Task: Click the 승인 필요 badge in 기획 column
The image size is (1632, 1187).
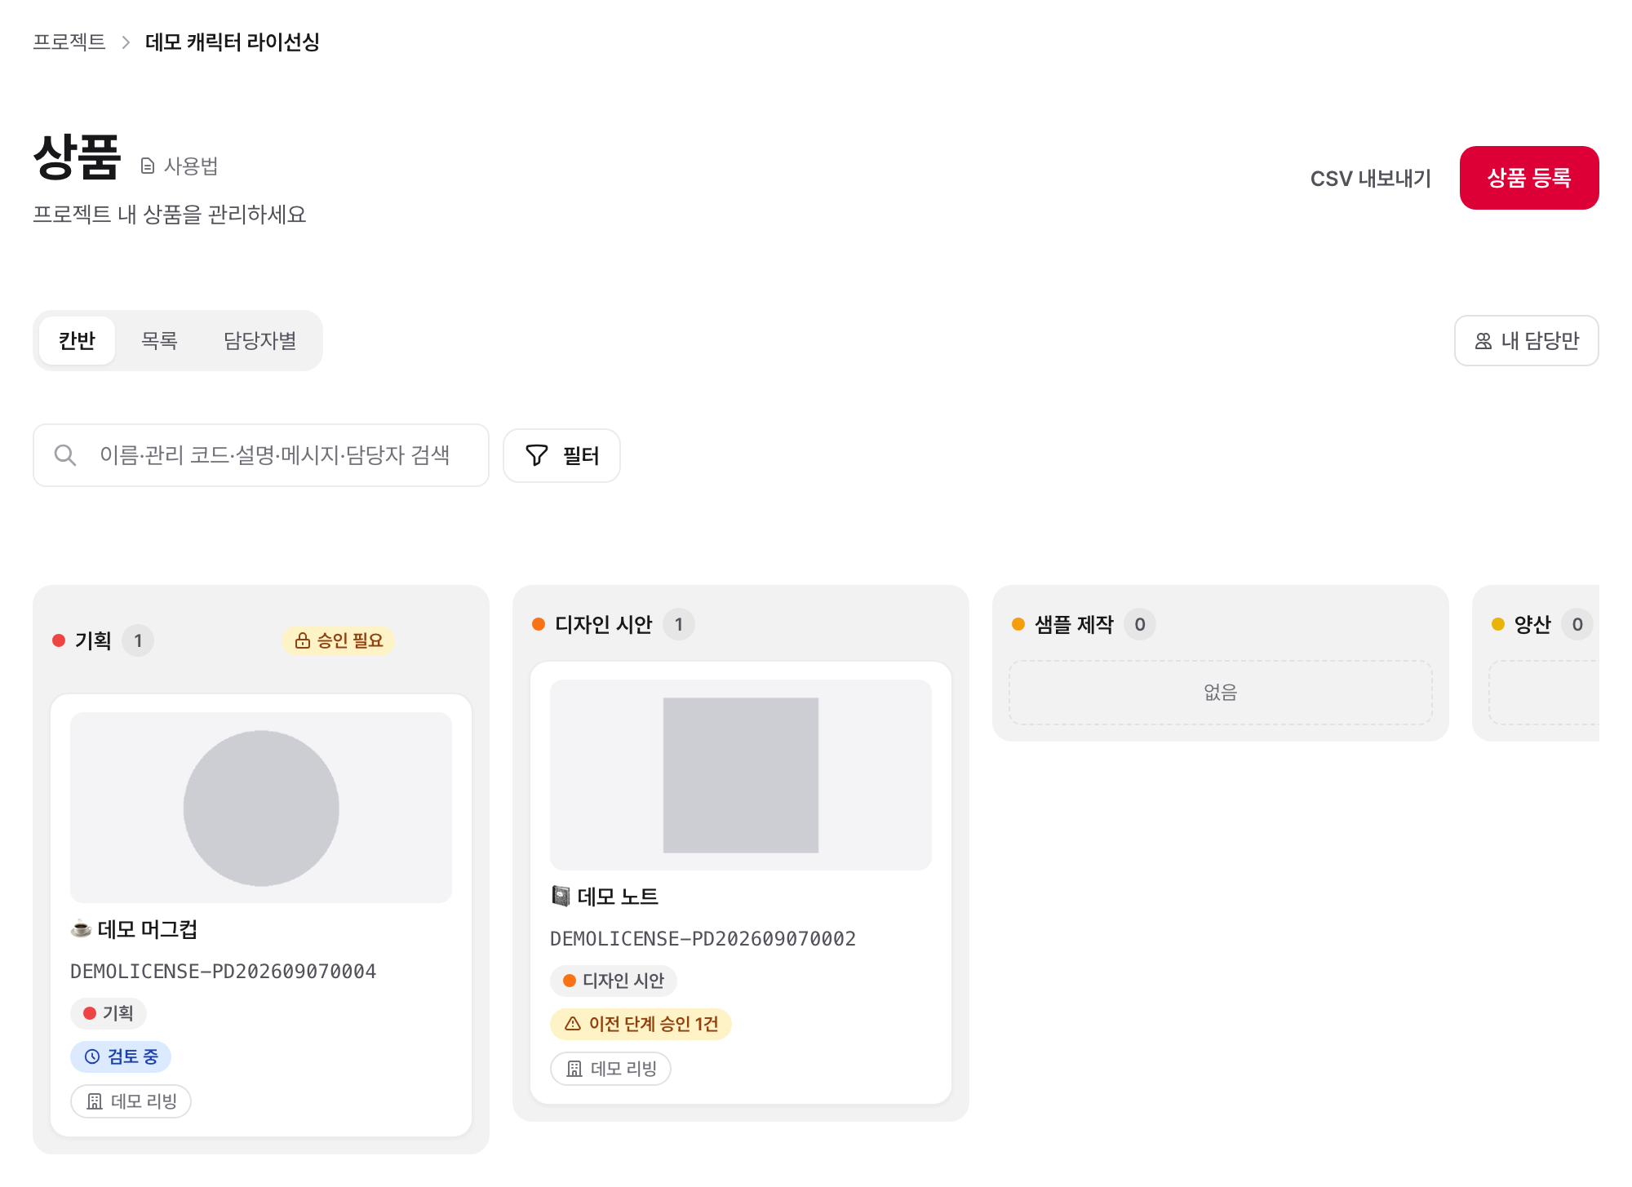Action: [x=339, y=640]
